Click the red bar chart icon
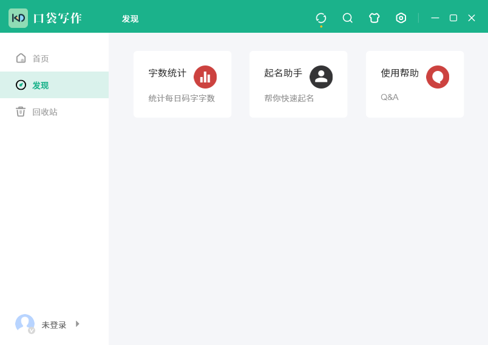Screen dimensions: 488x345 click(x=205, y=77)
